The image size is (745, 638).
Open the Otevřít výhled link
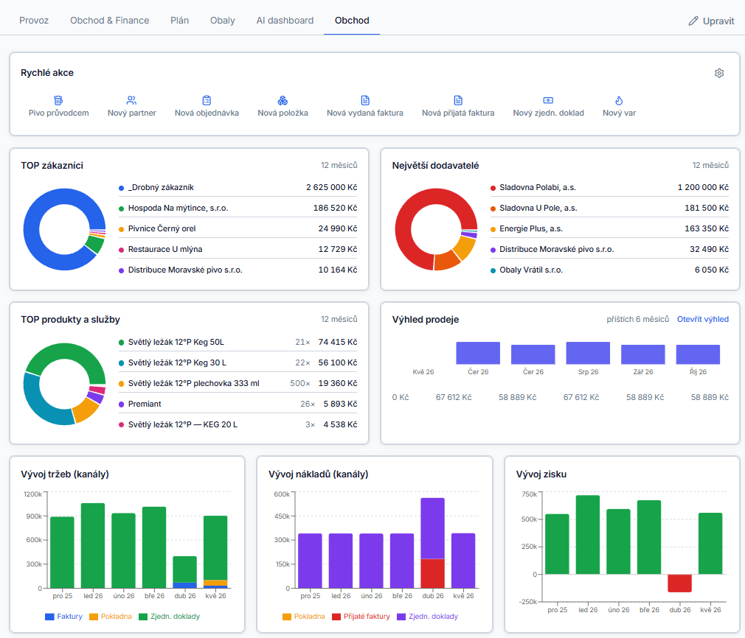(703, 319)
